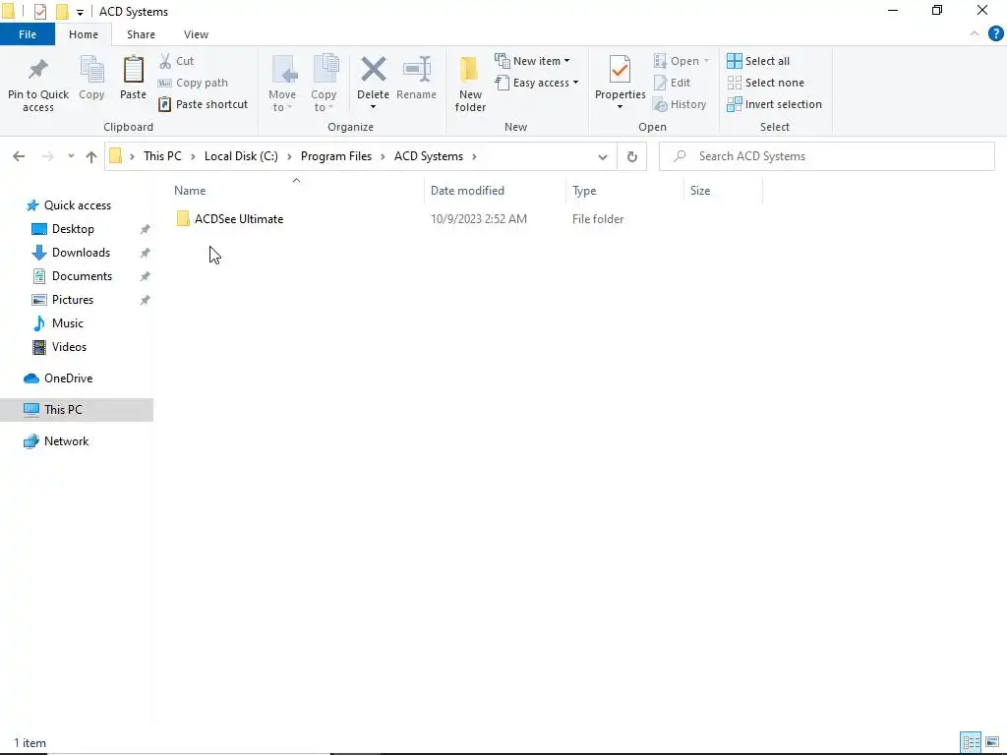Create a New folder
This screenshot has width=1007, height=755.
(x=470, y=84)
